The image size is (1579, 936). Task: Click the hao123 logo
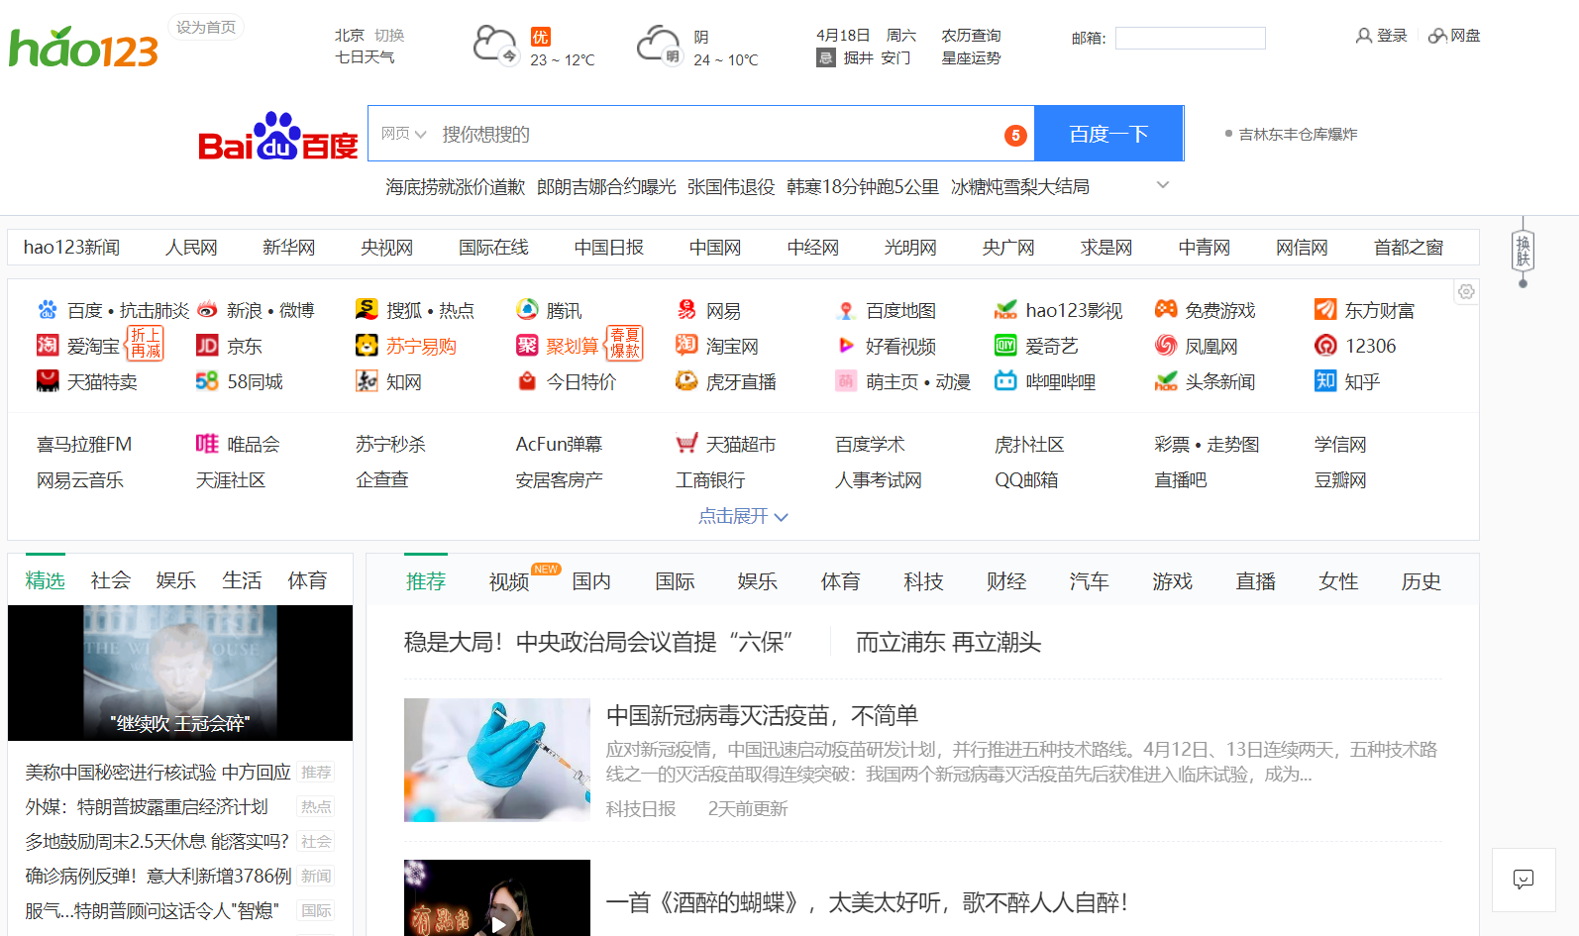click(x=83, y=47)
